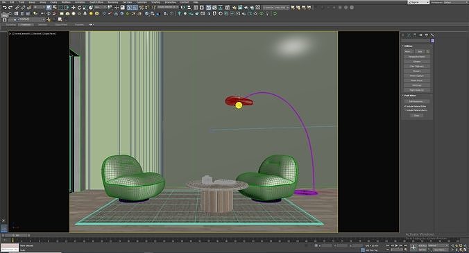Click the Measure utility button
Viewport: 469px width, 253px height.
pyautogui.click(x=417, y=71)
